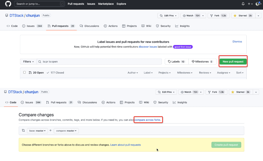Click the green New pull request button
Viewport: 263px width, 161px height.
233,62
